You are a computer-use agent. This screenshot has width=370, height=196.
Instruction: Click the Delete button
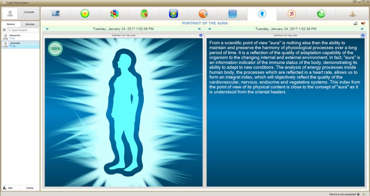(30, 188)
